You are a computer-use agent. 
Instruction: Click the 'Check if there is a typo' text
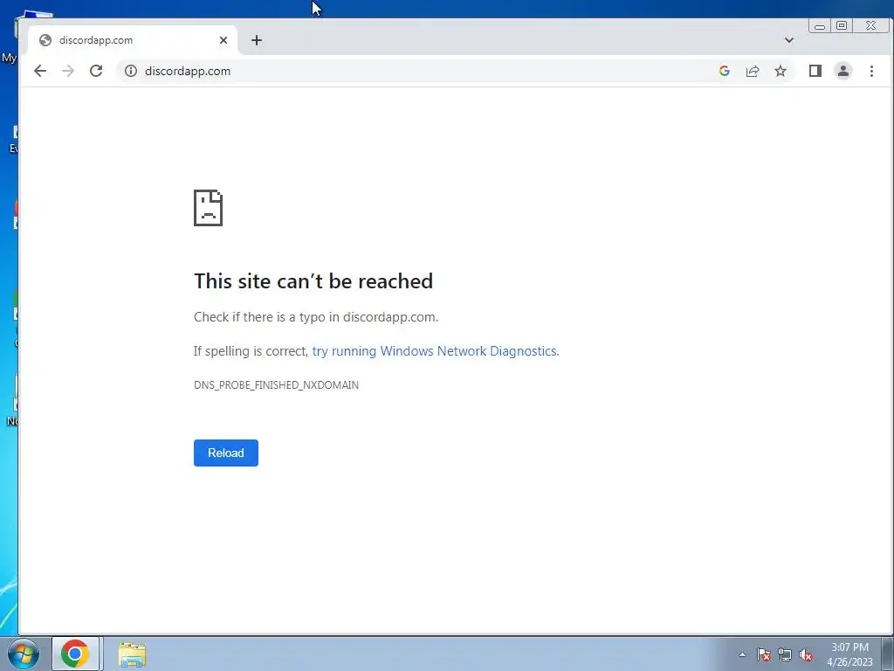click(316, 317)
